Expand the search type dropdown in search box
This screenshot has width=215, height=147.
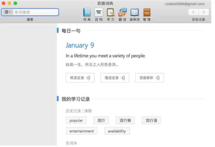8,12
